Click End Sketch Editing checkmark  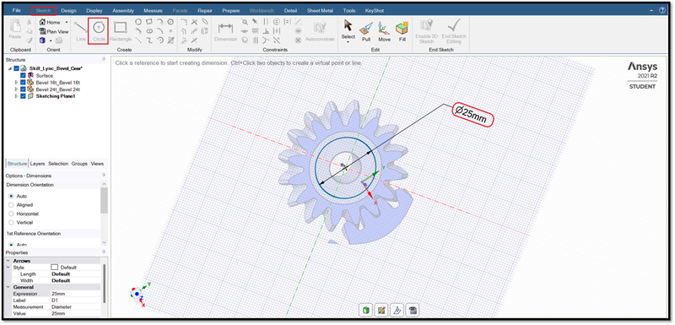click(x=454, y=31)
